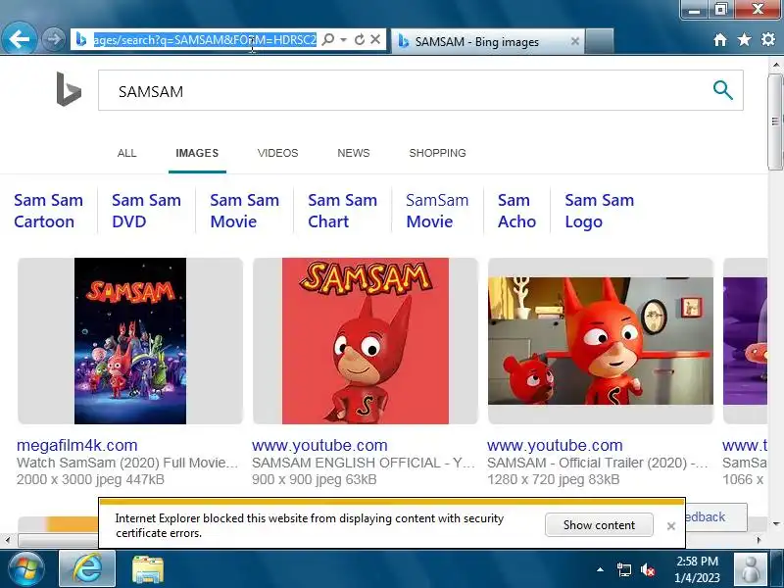784x588 pixels.
Task: Dismiss the security certificate notification bar
Action: pos(671,526)
